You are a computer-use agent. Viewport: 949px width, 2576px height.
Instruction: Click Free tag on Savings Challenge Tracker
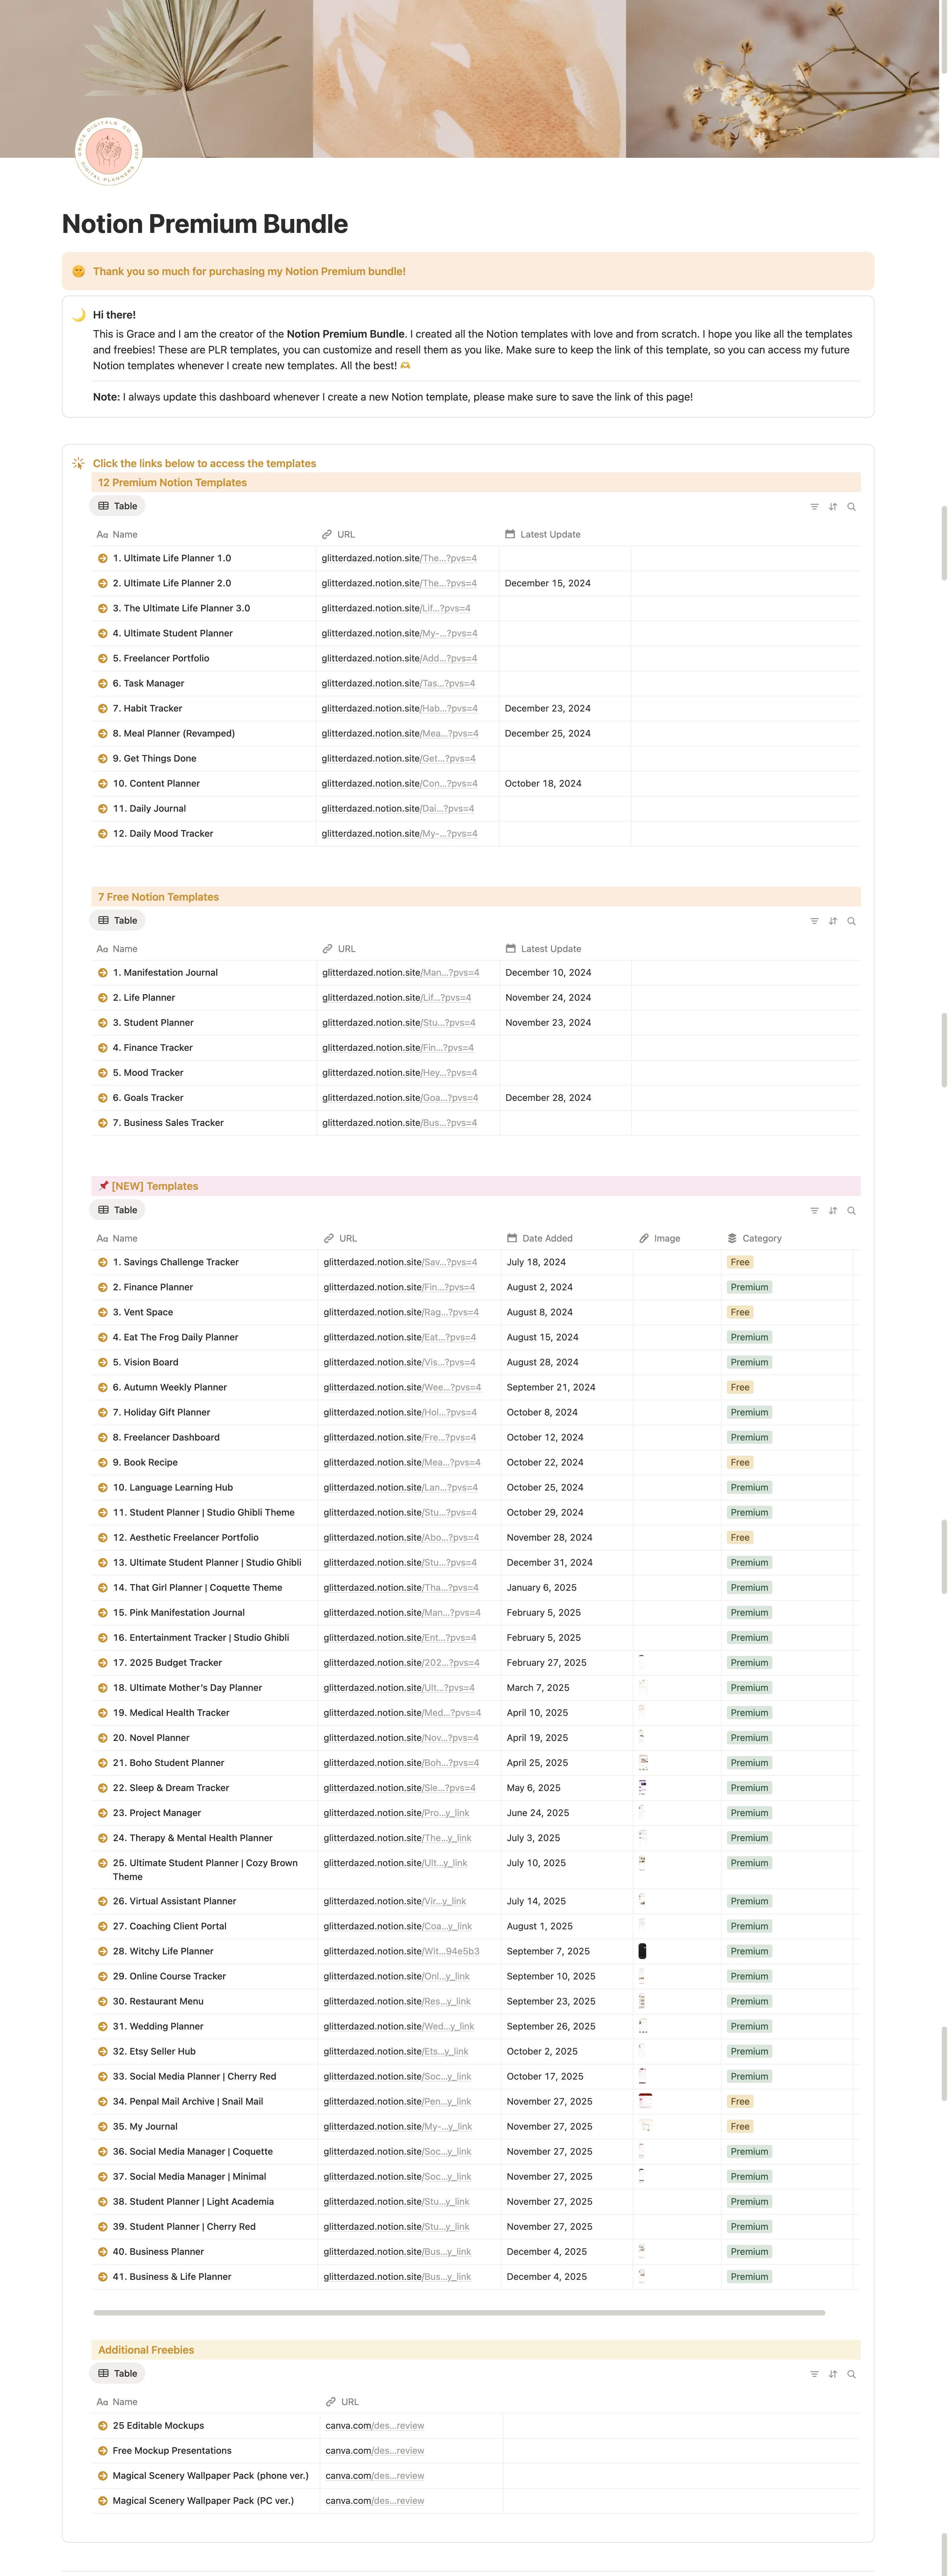(740, 1262)
